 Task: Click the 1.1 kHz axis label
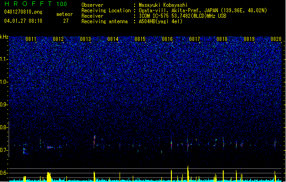click(4, 59)
